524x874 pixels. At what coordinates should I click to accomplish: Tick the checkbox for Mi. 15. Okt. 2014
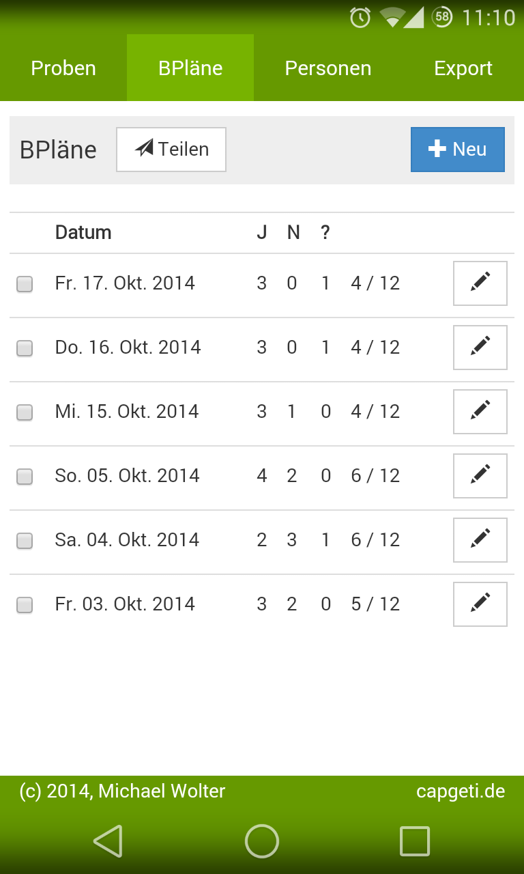[x=25, y=412]
